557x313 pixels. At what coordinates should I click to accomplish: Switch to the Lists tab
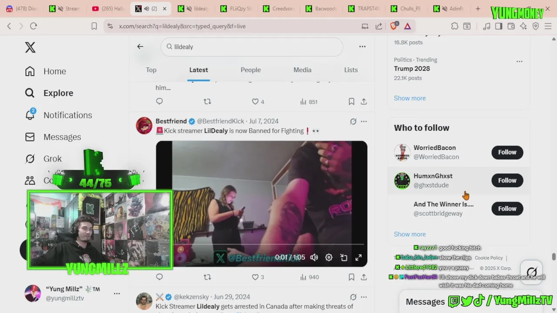[351, 70]
